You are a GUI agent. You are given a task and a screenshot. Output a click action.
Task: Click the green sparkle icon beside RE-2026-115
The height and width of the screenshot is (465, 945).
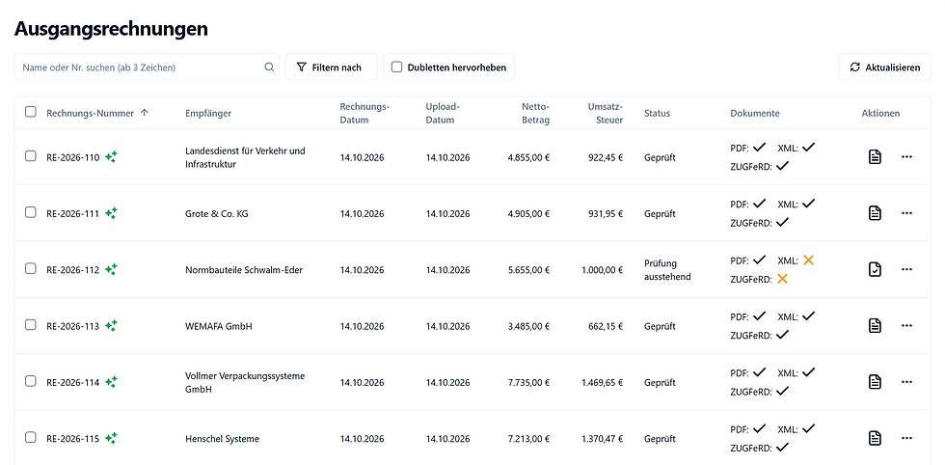coord(111,438)
